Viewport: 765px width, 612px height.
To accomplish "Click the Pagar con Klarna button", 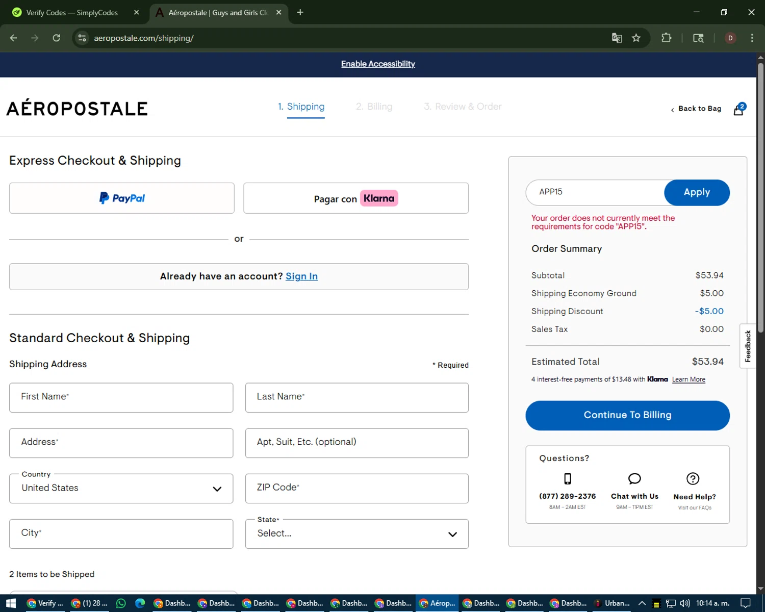I will [356, 198].
